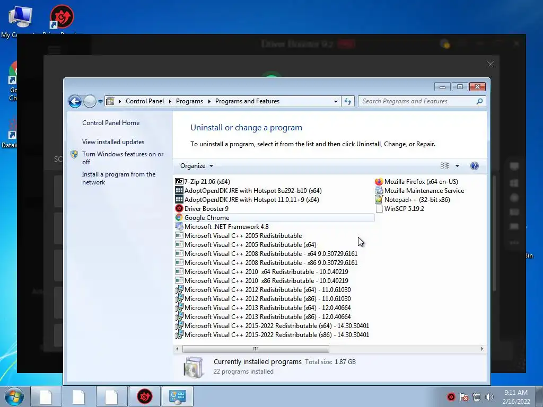This screenshot has width=543, height=407.
Task: Select Visual C++ 2015-2022 Redistributable (x64)
Action: [272, 326]
